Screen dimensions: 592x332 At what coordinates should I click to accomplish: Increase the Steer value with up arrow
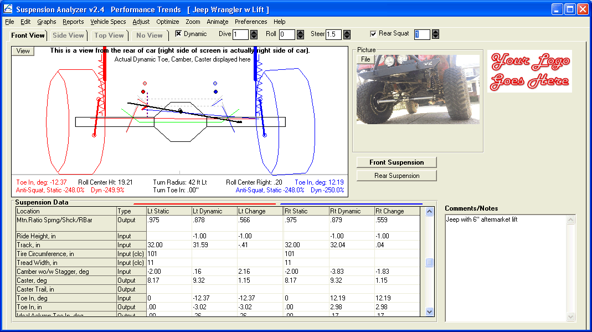click(x=347, y=33)
